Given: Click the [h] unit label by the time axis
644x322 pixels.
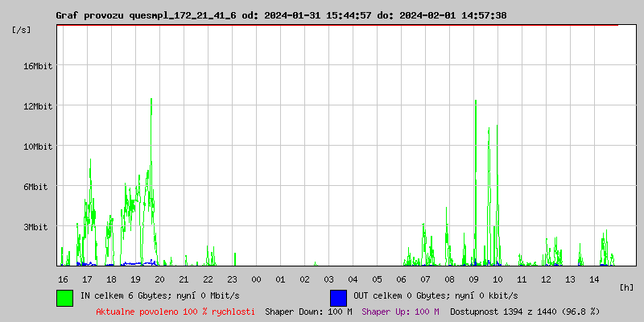Looking at the screenshot, I should click(x=627, y=287).
